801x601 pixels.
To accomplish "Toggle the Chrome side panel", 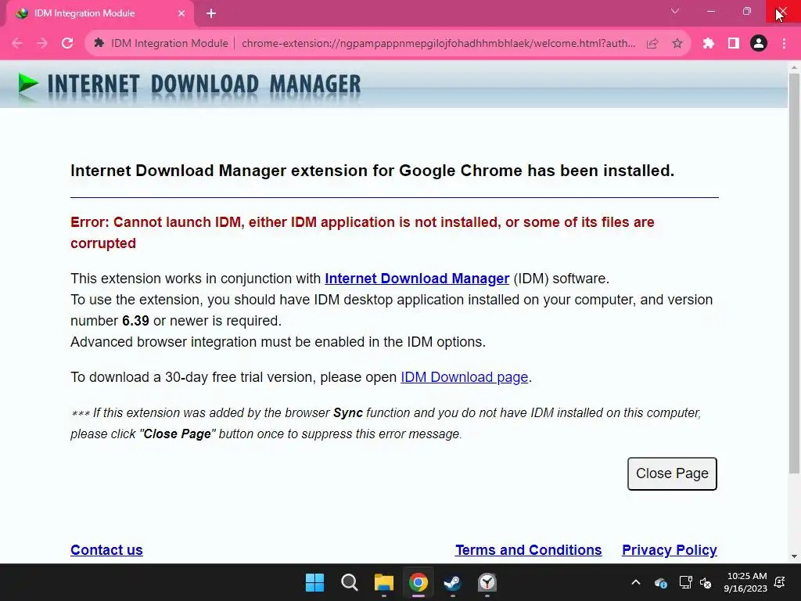I will coord(734,44).
